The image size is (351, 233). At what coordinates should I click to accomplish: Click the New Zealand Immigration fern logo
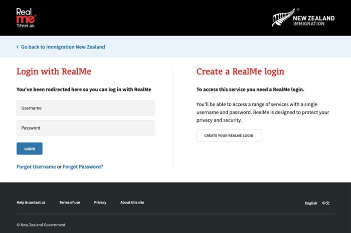coord(303,17)
